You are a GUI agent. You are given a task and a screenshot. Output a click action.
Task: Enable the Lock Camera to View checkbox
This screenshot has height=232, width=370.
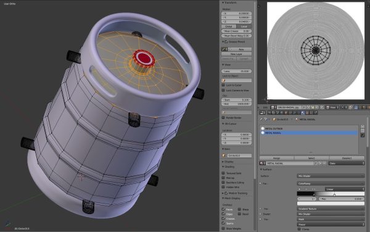pos(223,90)
